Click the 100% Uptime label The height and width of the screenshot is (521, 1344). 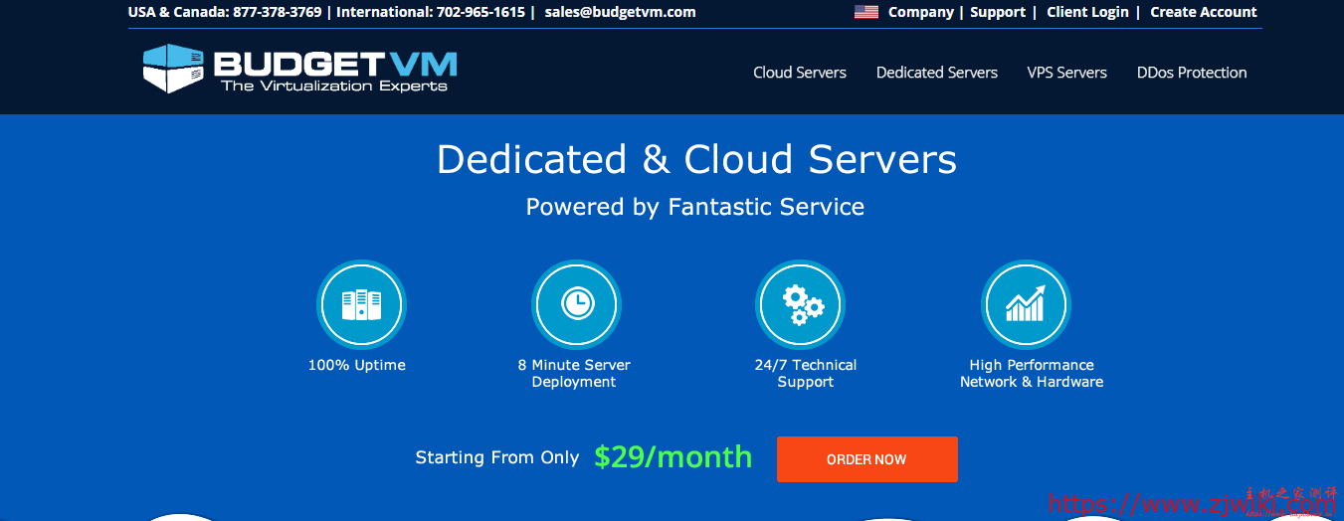356,365
